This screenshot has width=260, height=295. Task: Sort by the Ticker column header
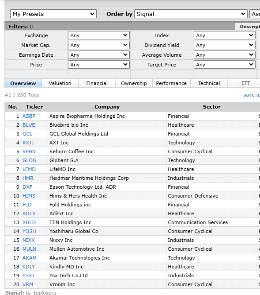(x=34, y=107)
